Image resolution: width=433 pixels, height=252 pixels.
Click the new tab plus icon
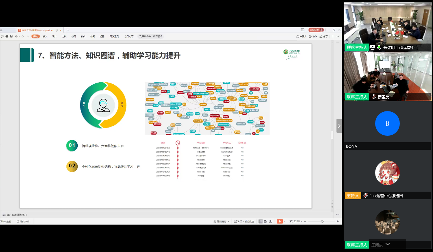tap(68, 30)
